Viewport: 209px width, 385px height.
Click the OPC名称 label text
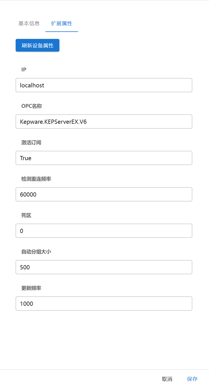point(32,106)
